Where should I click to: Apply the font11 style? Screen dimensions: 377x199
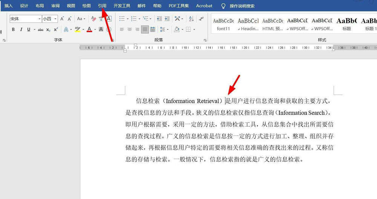tap(223, 24)
